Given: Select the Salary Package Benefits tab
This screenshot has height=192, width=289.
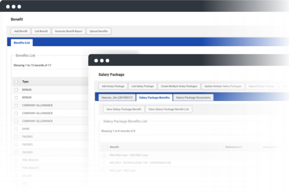Looking at the screenshot, I should click(154, 98).
